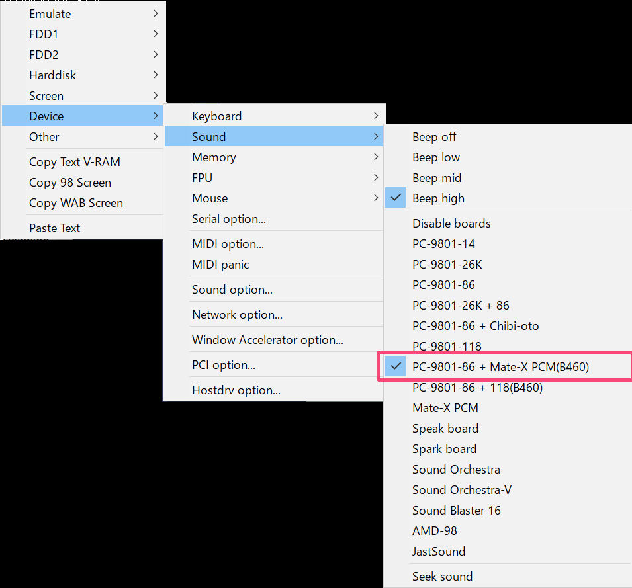Choose Paste Text

83,228
